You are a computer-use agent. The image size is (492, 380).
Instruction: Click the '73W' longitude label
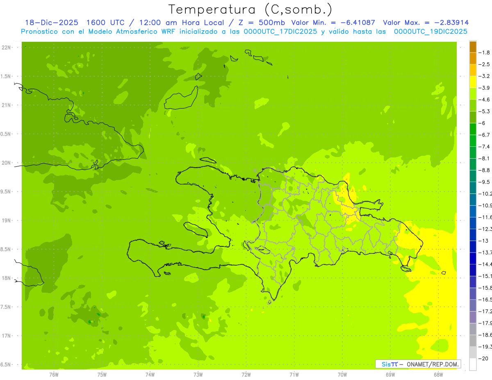click(x=198, y=374)
